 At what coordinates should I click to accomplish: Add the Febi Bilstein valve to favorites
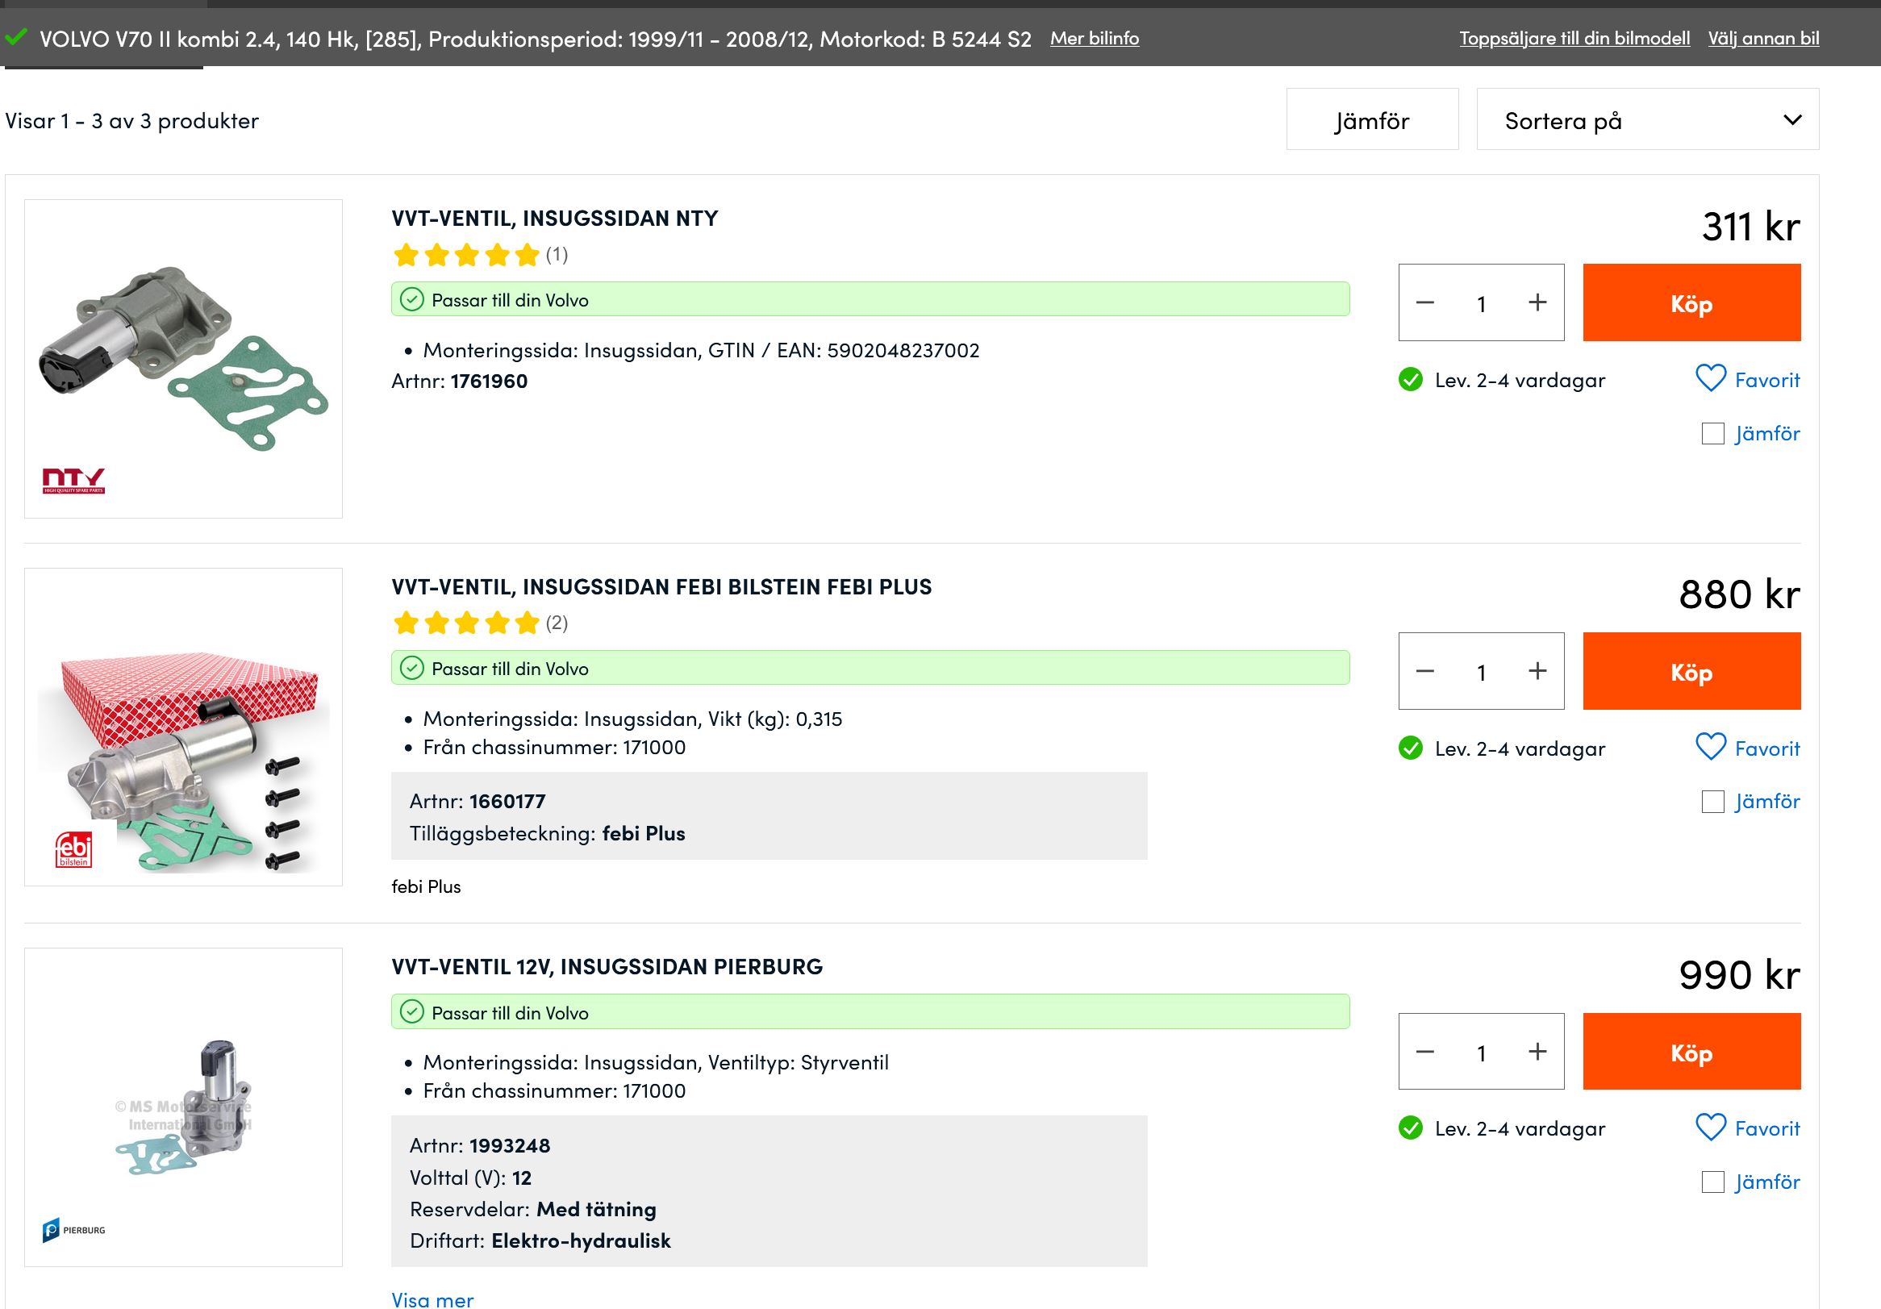click(x=1746, y=747)
